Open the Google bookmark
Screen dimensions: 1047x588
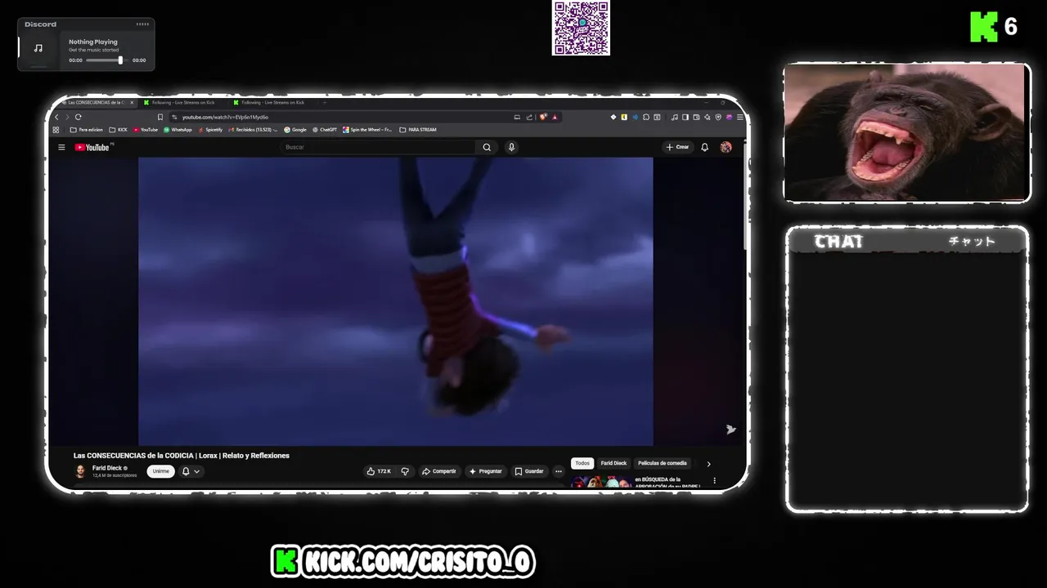click(x=295, y=130)
